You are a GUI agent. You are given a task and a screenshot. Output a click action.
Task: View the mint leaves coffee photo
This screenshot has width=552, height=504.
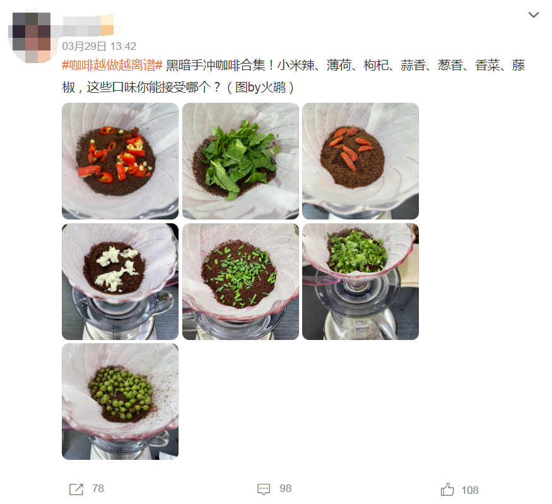click(240, 161)
